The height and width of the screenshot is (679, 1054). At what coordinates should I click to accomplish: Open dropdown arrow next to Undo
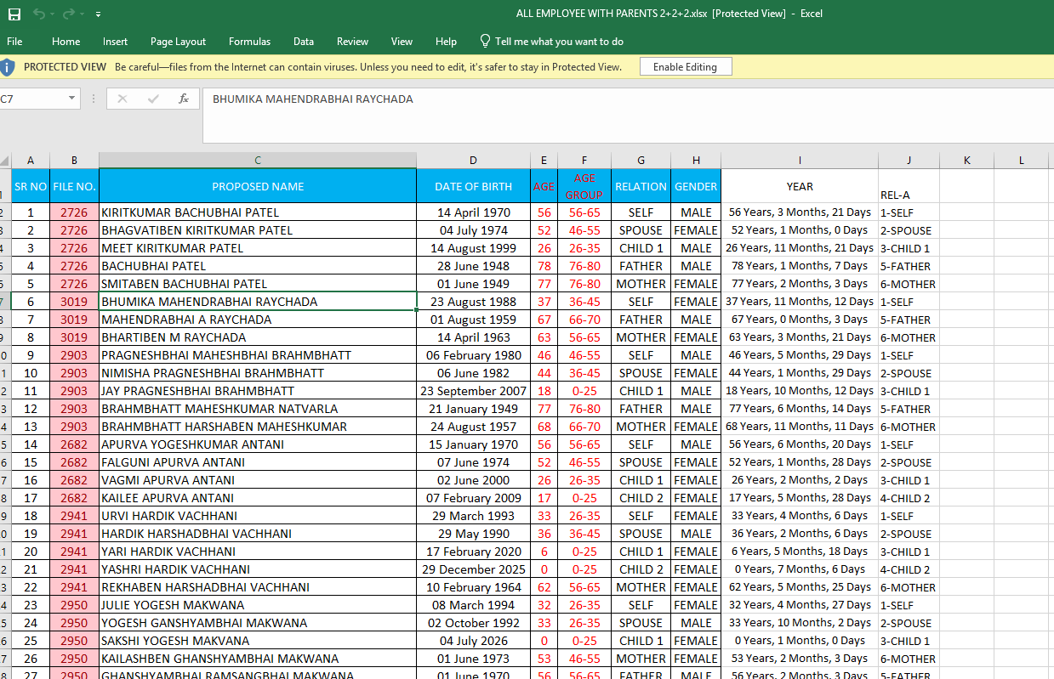click(52, 14)
